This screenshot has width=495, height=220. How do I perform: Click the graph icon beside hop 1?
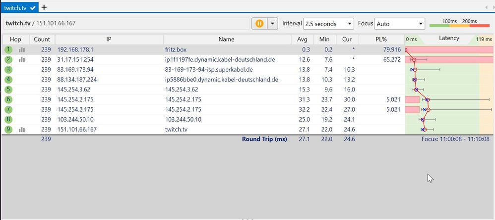click(22, 49)
